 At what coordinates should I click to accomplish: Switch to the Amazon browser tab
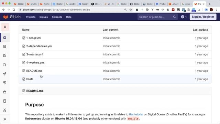tap(174, 4)
